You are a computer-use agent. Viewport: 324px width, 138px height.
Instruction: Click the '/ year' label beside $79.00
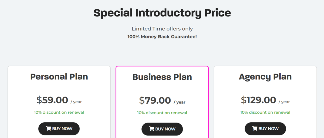(180, 102)
